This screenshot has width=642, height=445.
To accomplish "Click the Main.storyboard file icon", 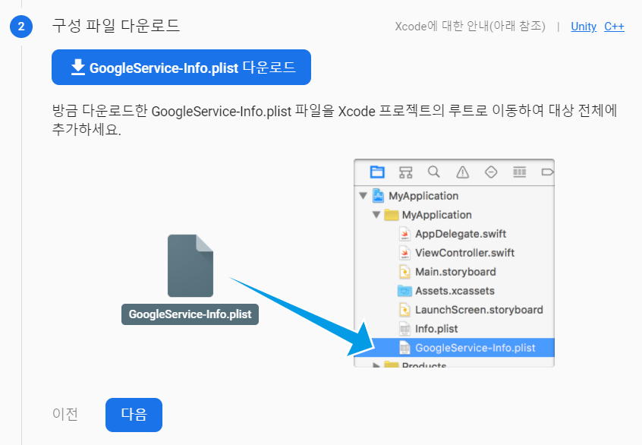I will pyautogui.click(x=404, y=272).
